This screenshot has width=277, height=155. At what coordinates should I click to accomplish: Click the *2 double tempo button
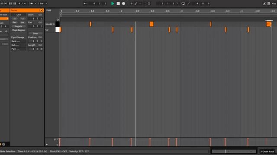pos(23,19)
